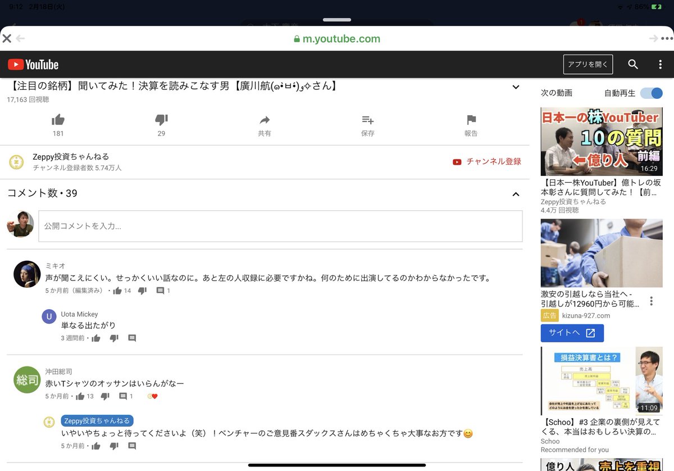Reply to the Zeppy投資ちゃんねる comment
Image resolution: width=674 pixels, height=471 pixels.
[132, 446]
